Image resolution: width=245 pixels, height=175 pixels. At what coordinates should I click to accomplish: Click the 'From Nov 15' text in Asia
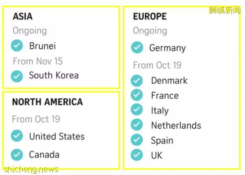[x=38, y=61]
